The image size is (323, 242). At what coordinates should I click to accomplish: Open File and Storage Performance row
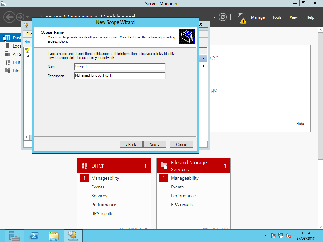[183, 196]
